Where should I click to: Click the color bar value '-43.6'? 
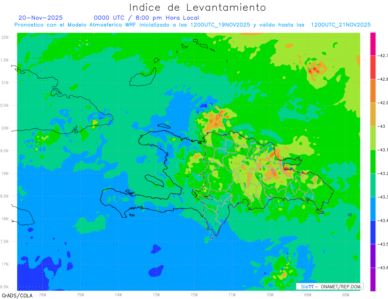click(383, 268)
